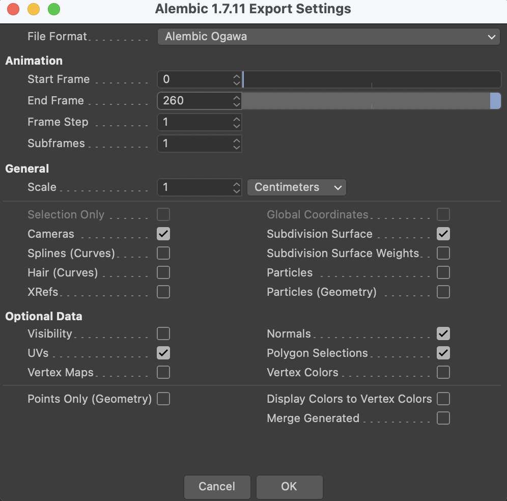
Task: Click the Start Frame slider track
Action: [372, 79]
